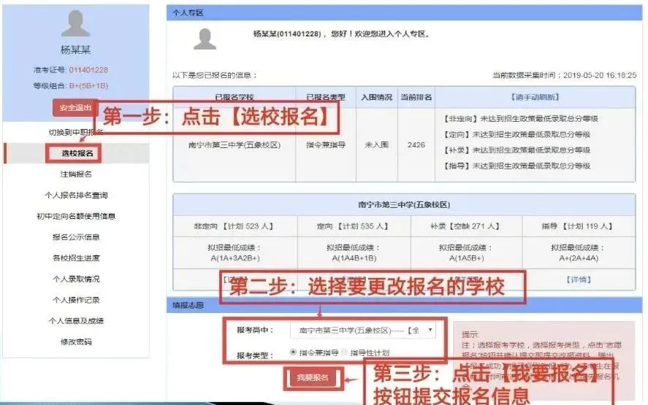Viewport: 648px width, 405px height.
Task: Click the profile avatar in 个人专区 panel
Action: coord(205,39)
